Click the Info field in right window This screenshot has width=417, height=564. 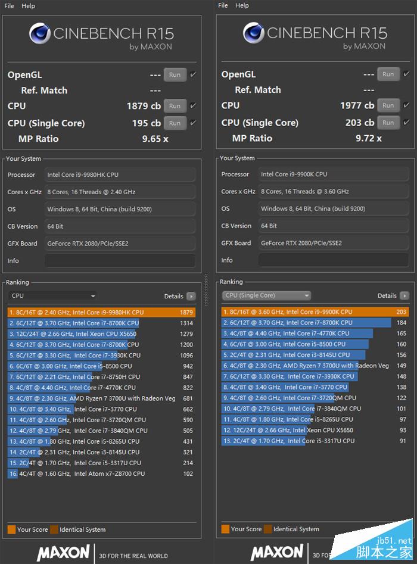334,260
